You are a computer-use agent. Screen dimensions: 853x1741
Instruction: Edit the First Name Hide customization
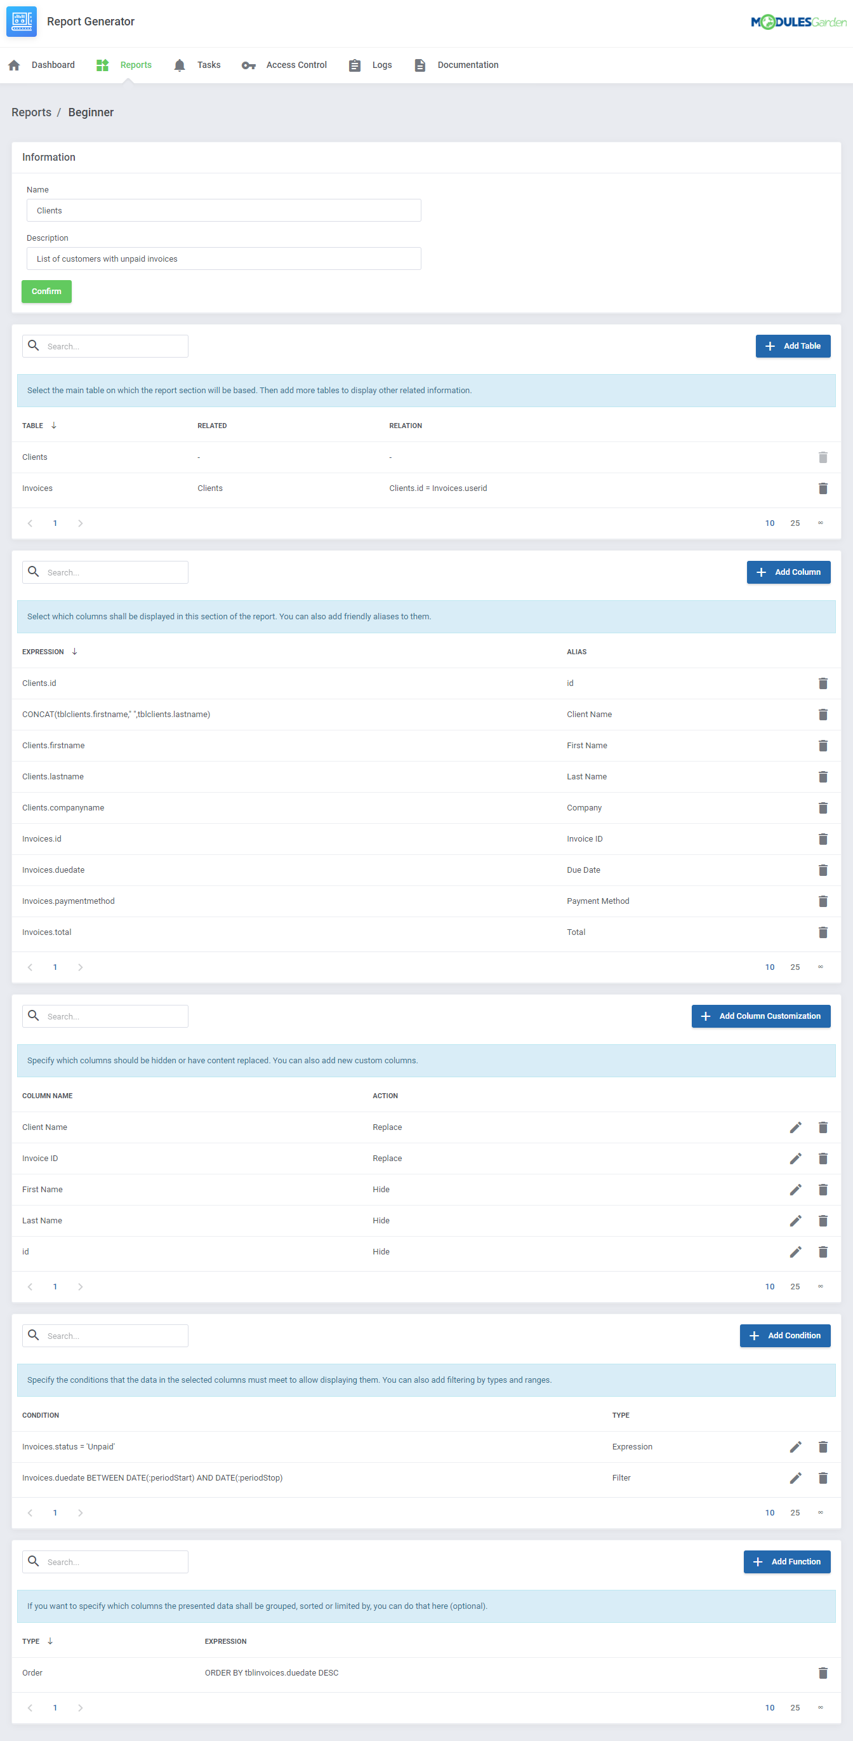(x=796, y=1190)
